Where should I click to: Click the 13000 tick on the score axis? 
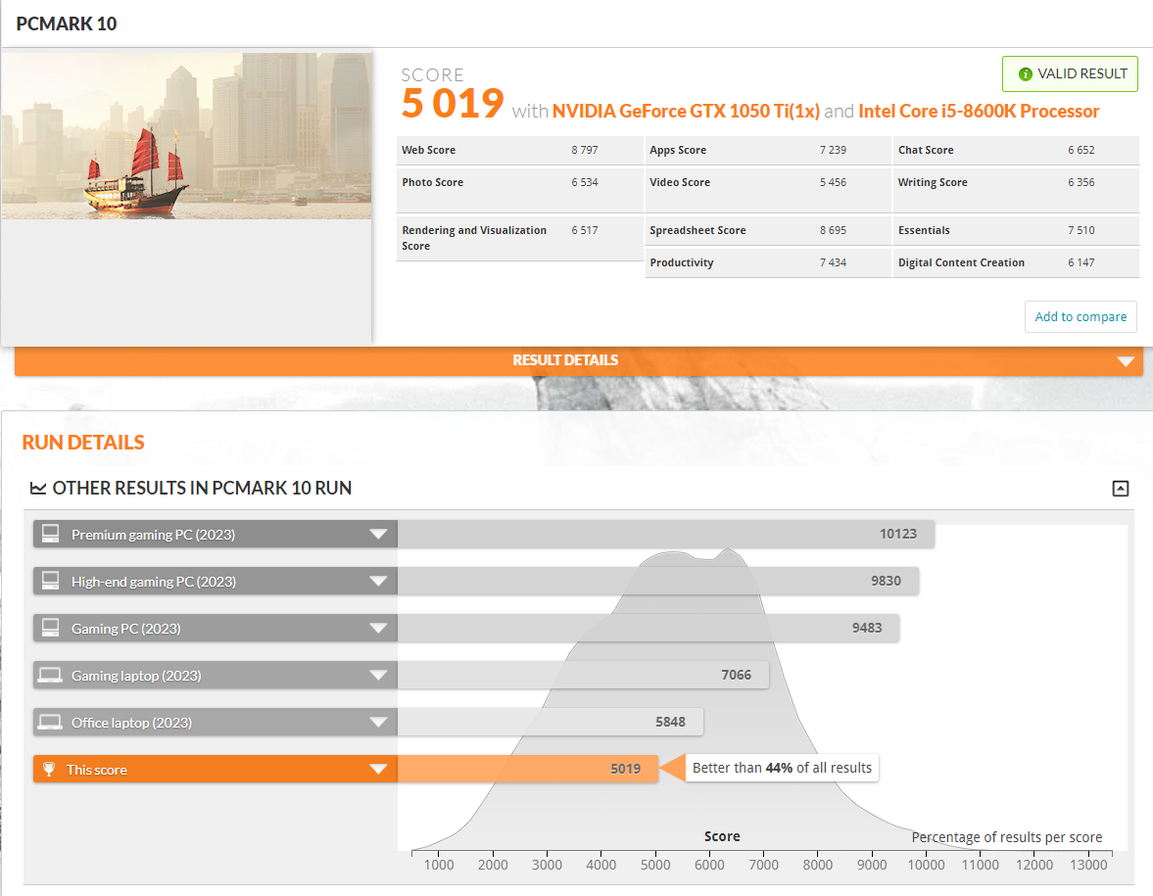1088,865
